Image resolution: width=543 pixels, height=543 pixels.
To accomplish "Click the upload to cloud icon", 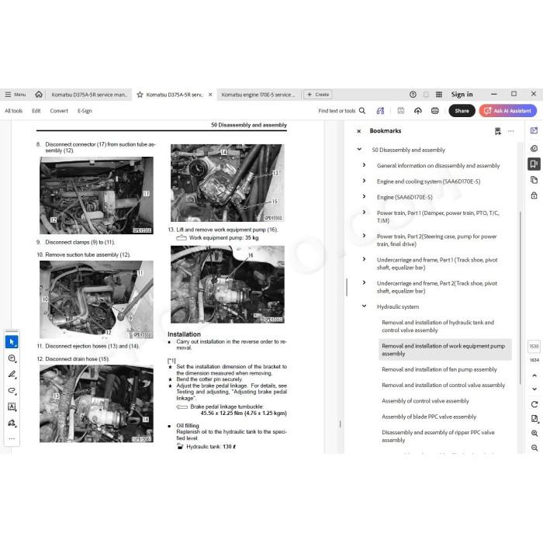I will coord(418,111).
